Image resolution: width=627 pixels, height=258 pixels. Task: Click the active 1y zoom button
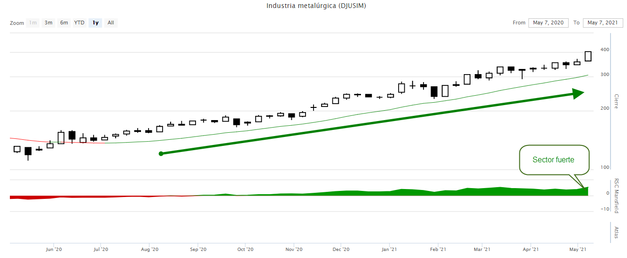pyautogui.click(x=95, y=23)
